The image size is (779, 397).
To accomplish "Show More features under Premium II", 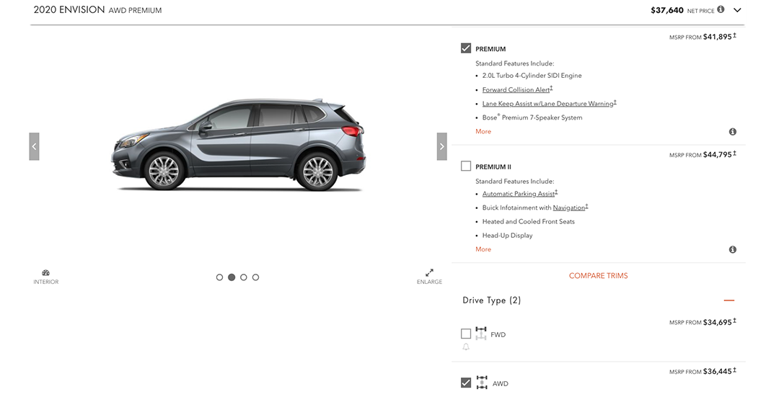I will 483,249.
